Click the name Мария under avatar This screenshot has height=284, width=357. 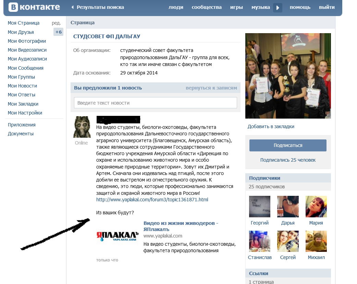(x=316, y=223)
